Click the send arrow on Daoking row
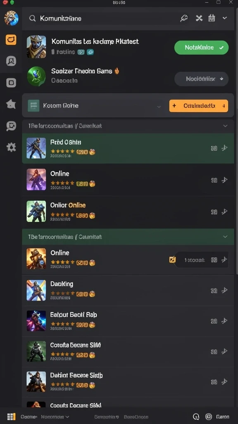The height and width of the screenshot is (424, 238). pyautogui.click(x=224, y=290)
